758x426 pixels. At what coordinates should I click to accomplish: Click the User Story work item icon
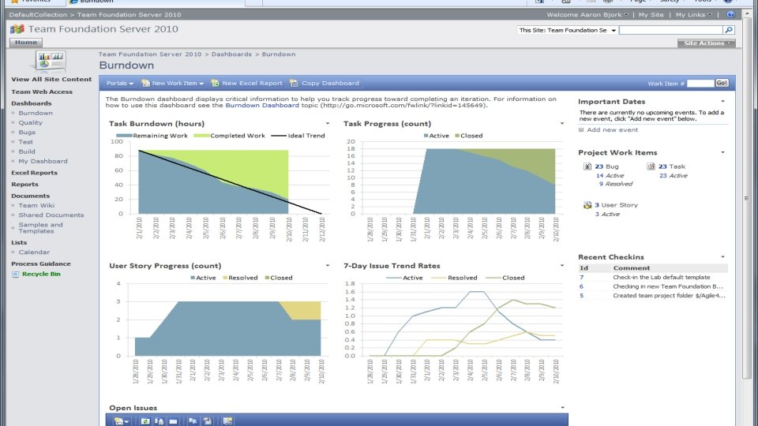coord(587,205)
